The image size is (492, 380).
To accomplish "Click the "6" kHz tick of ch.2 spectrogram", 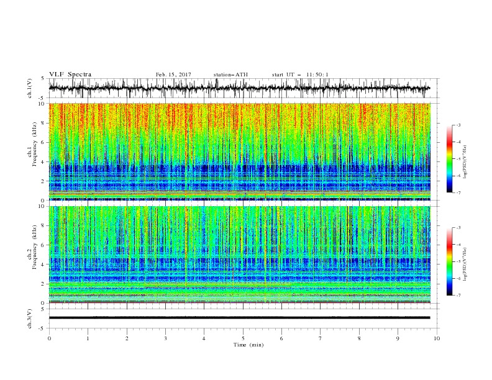I will 43,245.
